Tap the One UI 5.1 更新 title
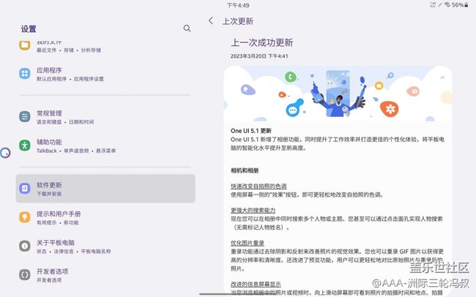The width and height of the screenshot is (476, 297). pyautogui.click(x=251, y=131)
